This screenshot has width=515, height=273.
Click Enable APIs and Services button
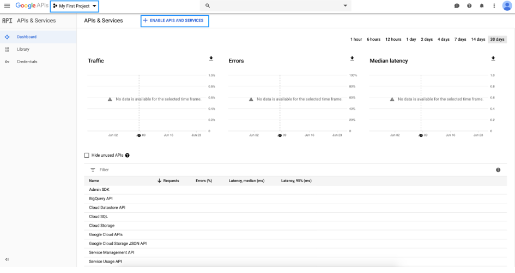click(175, 21)
